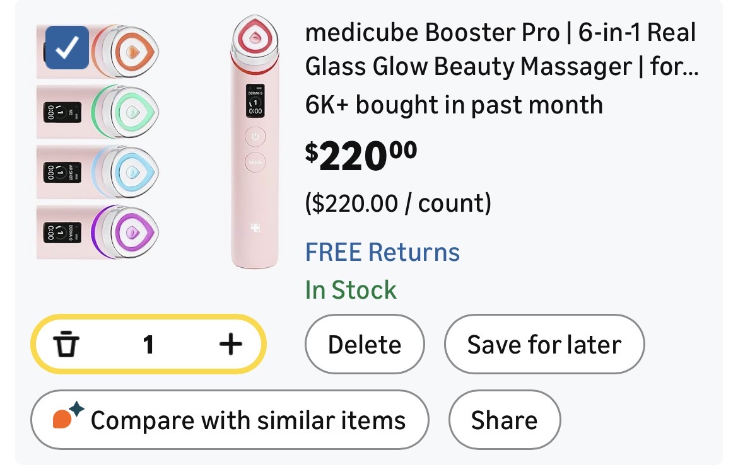Click the trash can icon in quantity stepper

click(x=66, y=344)
